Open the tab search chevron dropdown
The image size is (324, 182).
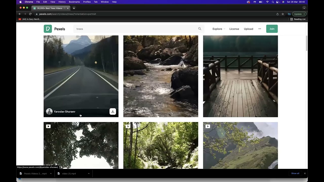304,8
